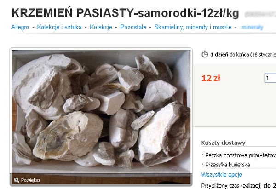Open the Wszystkie opcje delivery link
Screen dimensions: 276x189
(222, 175)
